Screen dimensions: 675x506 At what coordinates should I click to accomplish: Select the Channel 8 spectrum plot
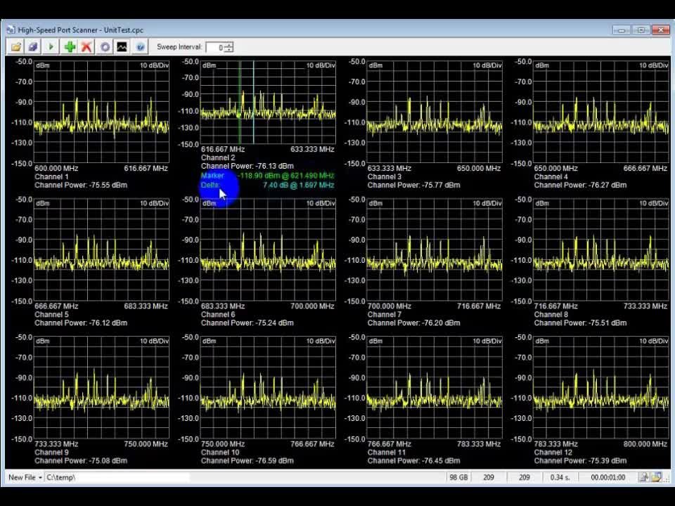(x=601, y=250)
